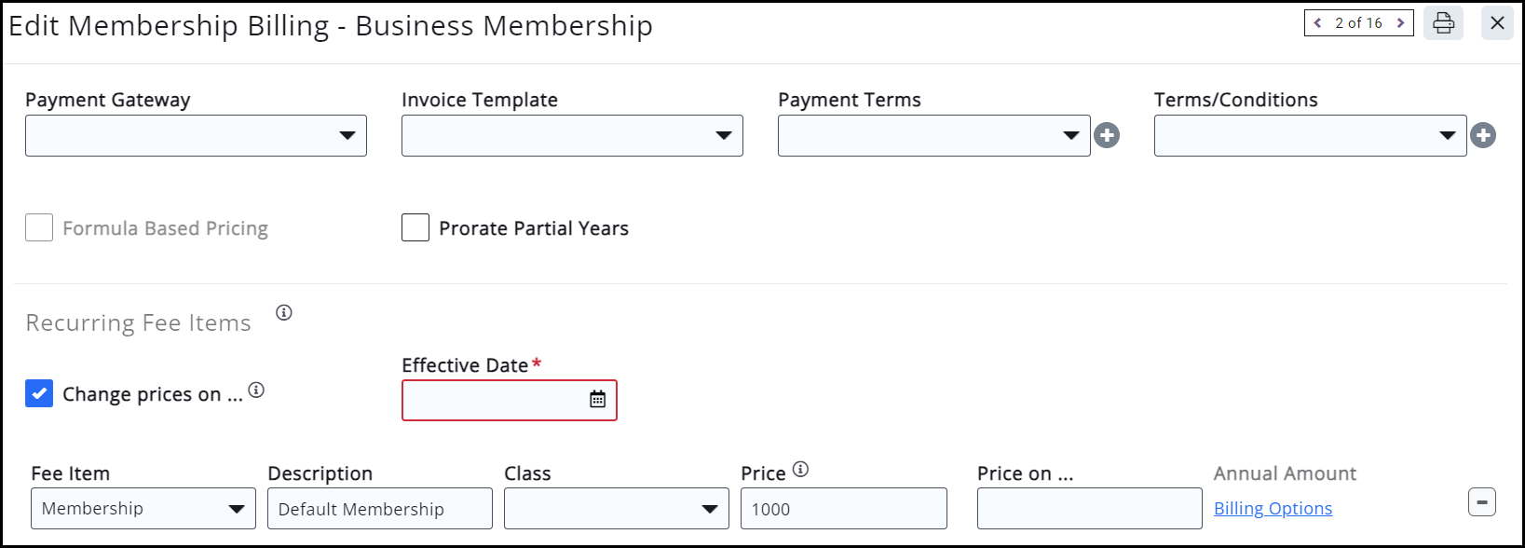Open the Fee Item Membership dropdown
The image size is (1525, 548).
[143, 509]
